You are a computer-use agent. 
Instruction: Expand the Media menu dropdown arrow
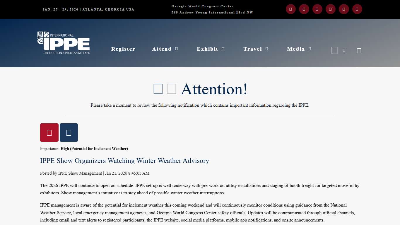click(310, 49)
